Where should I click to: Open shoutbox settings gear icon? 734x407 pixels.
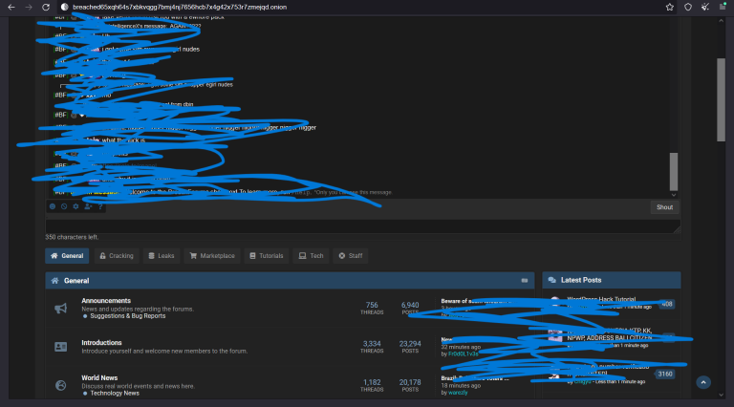[76, 205]
